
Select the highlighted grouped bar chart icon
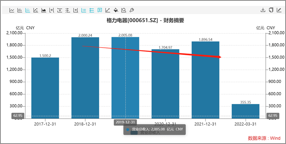28,10
